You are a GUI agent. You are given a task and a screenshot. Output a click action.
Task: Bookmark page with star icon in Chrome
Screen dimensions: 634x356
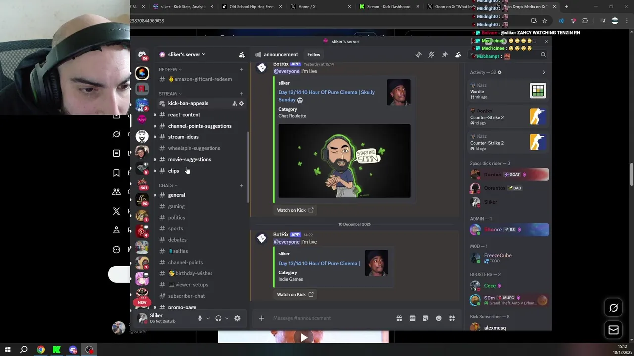click(x=545, y=21)
